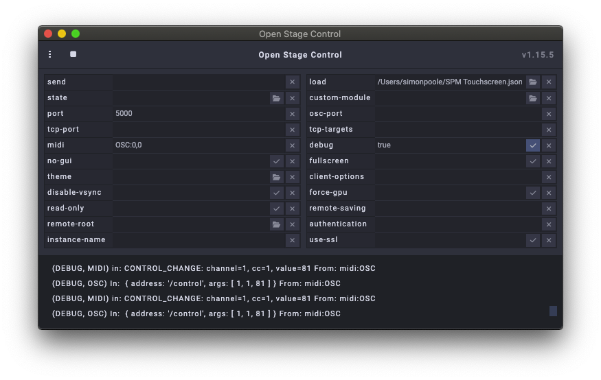Reset the fullscreen option

pyautogui.click(x=549, y=161)
